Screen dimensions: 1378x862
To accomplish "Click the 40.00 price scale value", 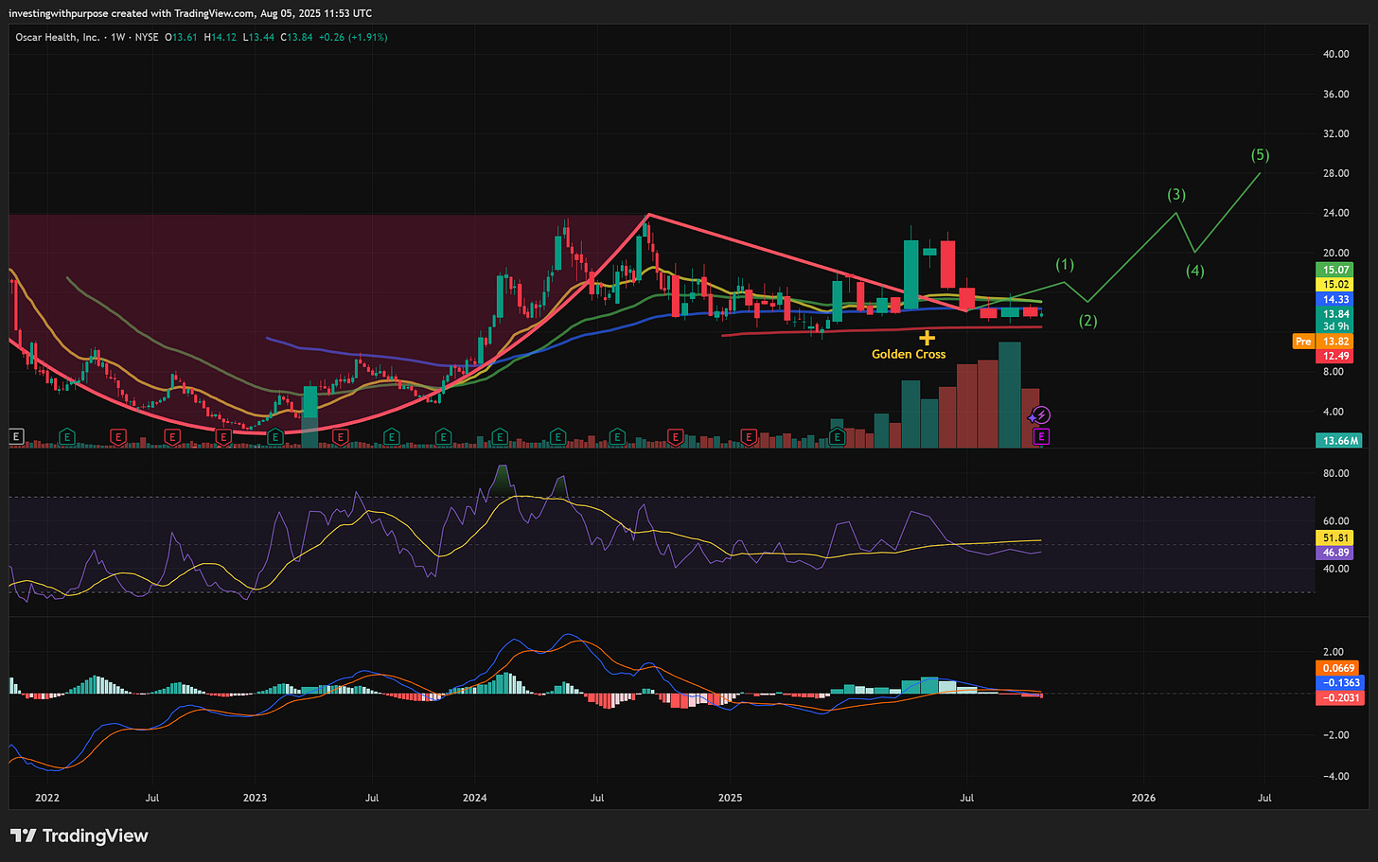I will click(1335, 54).
